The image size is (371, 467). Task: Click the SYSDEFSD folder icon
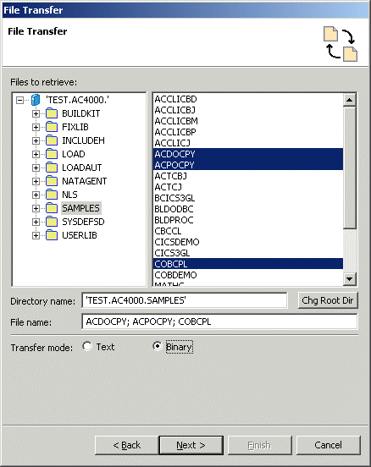point(52,222)
